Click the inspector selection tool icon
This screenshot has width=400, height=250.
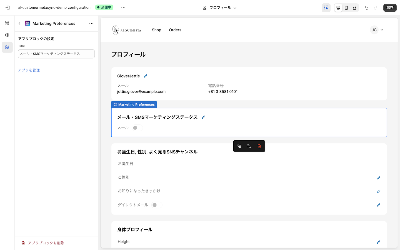coord(326,8)
